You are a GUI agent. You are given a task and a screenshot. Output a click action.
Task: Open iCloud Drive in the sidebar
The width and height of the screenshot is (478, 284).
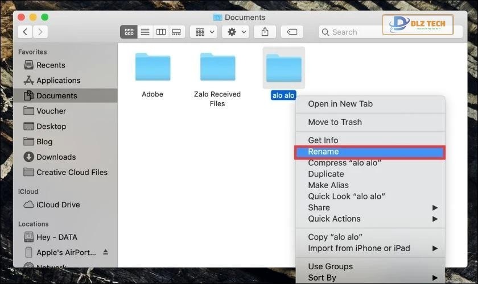[x=58, y=204]
